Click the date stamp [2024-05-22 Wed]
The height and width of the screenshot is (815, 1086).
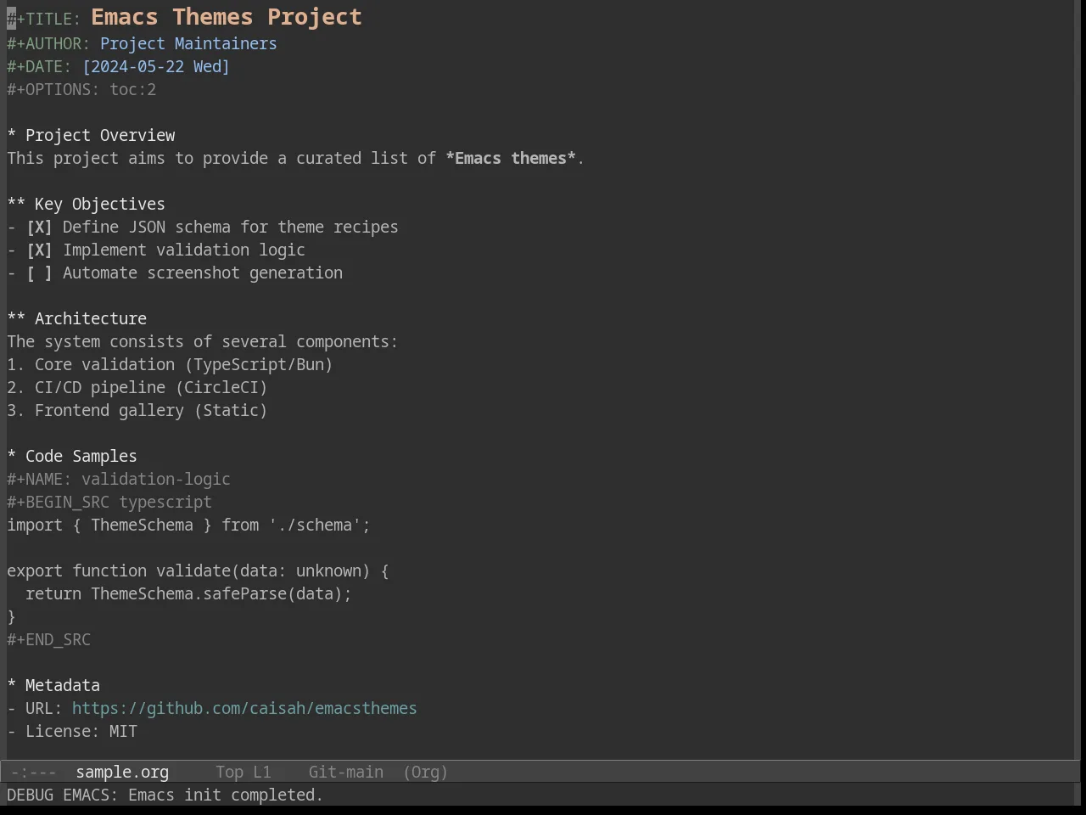(156, 67)
